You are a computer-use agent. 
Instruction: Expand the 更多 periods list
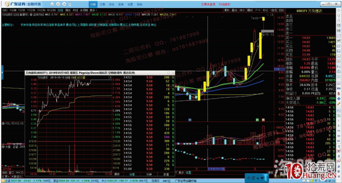[93, 10]
